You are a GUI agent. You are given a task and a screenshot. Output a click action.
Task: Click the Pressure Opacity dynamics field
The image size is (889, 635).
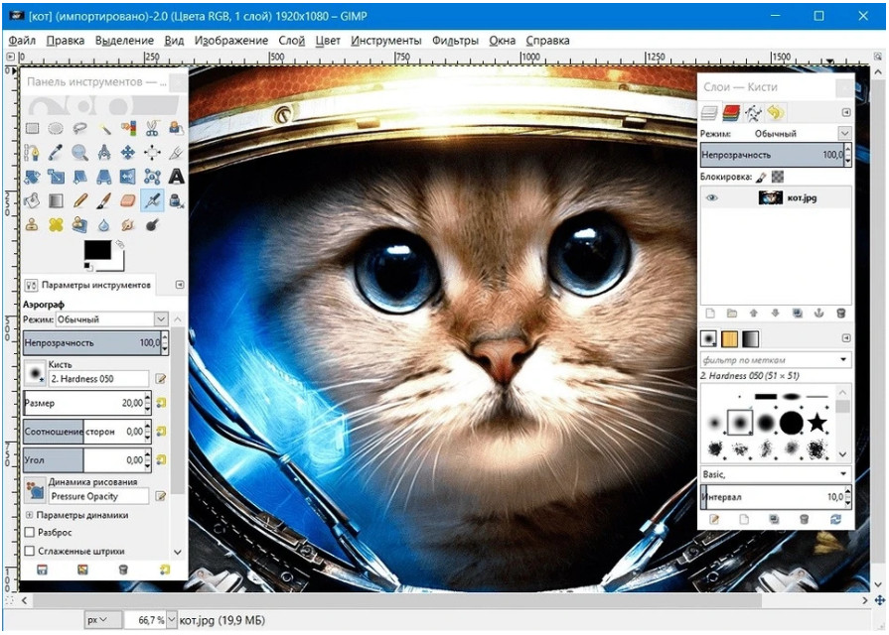pos(99,496)
